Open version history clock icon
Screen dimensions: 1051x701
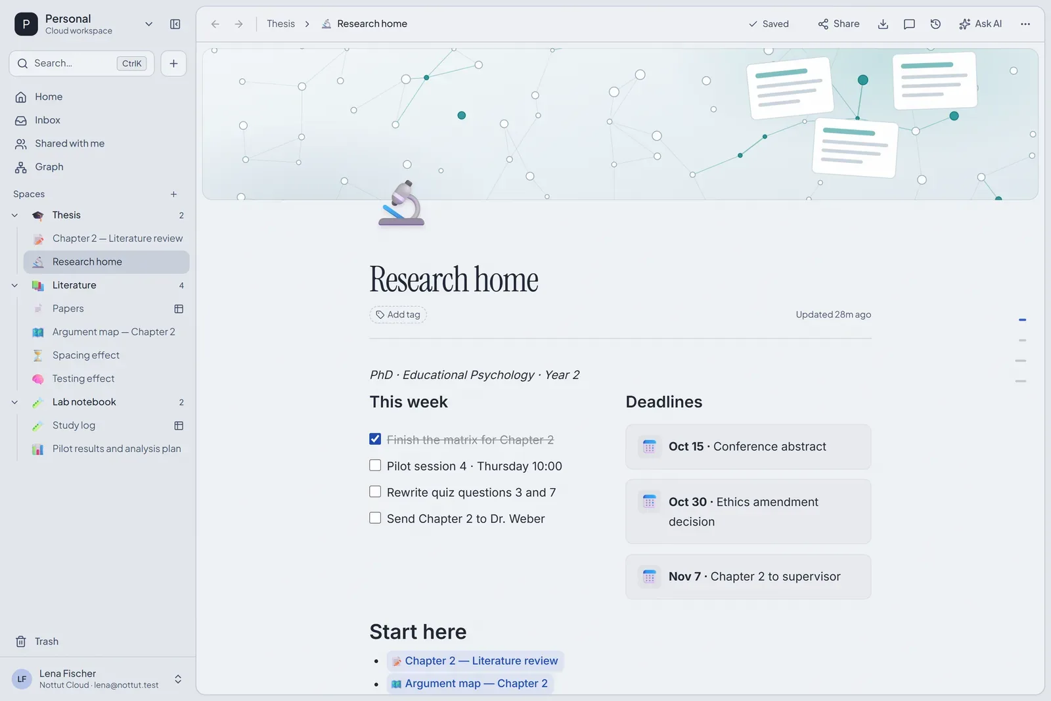click(x=935, y=24)
